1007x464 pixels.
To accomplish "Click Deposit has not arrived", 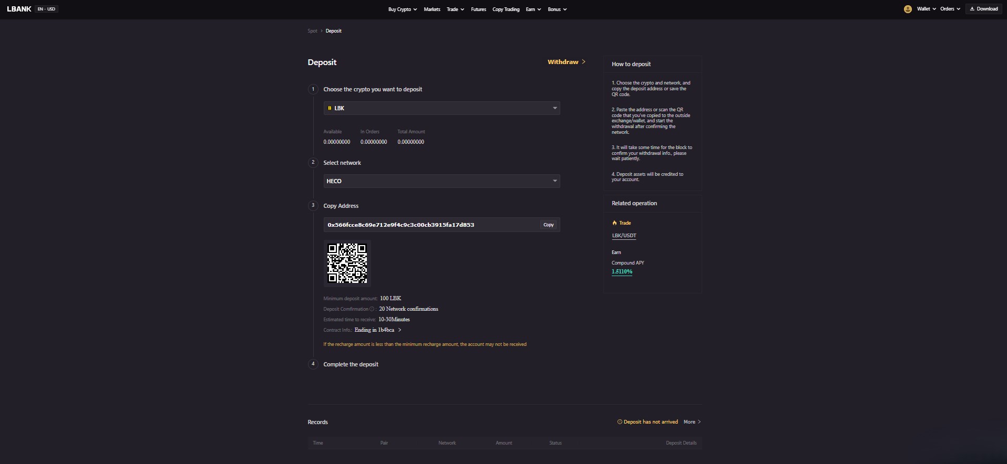I will pos(648,422).
